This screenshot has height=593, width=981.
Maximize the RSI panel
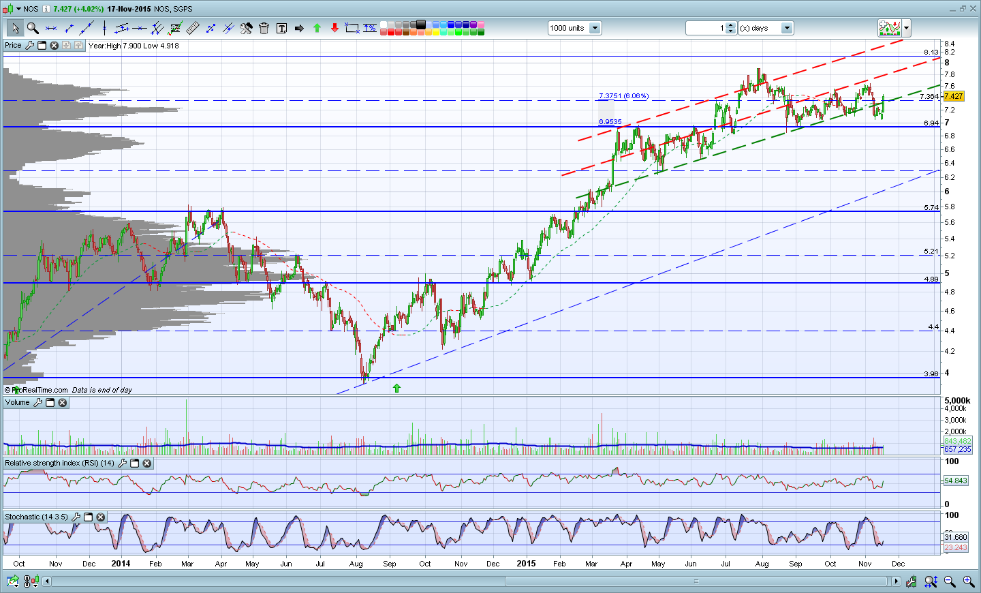[x=134, y=463]
